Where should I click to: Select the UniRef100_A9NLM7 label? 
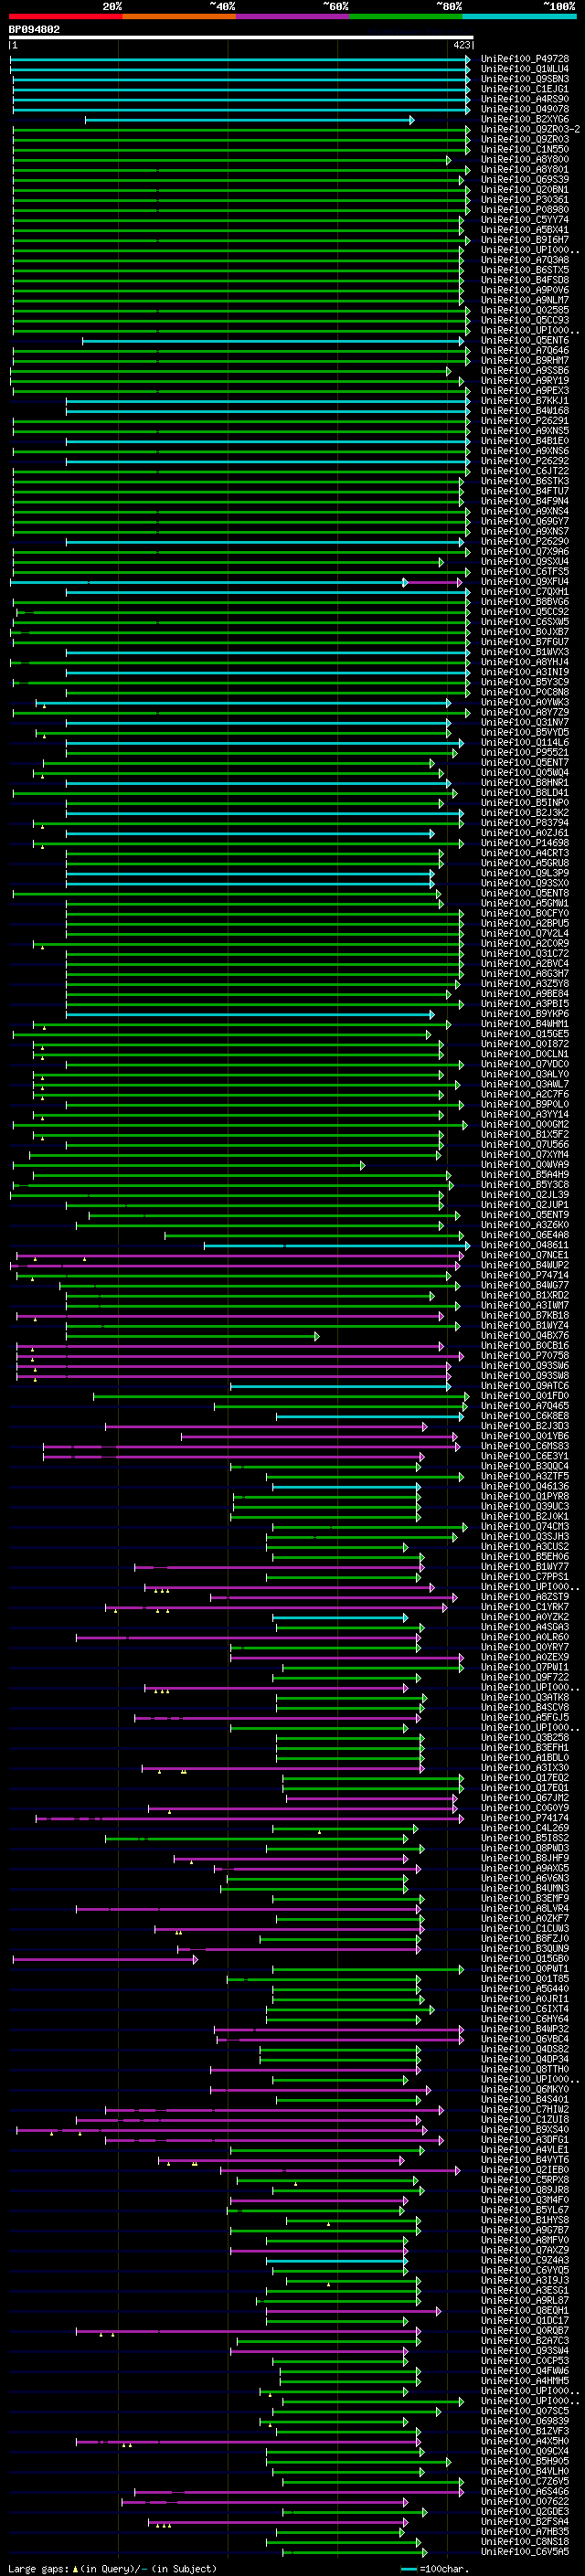point(525,300)
